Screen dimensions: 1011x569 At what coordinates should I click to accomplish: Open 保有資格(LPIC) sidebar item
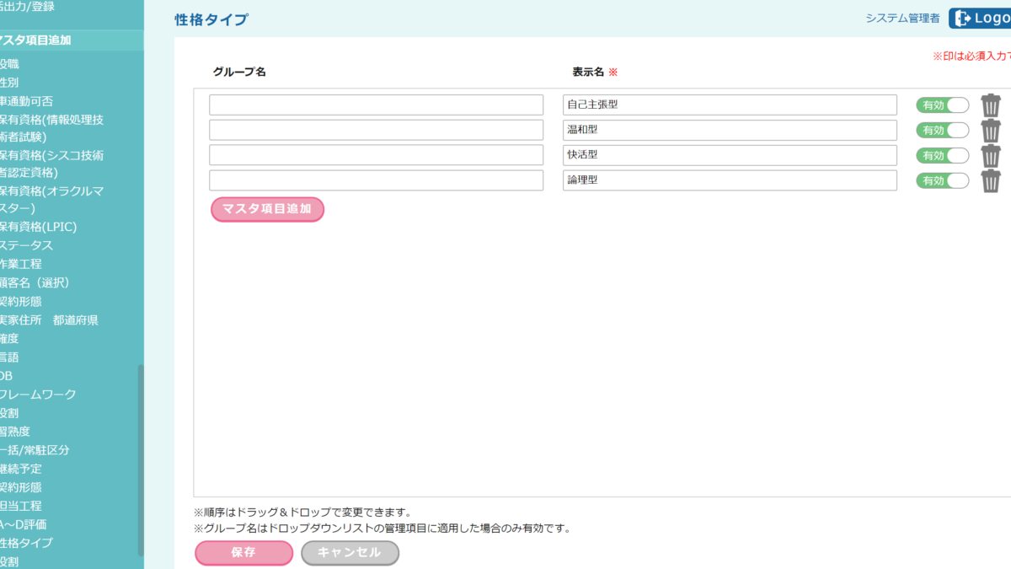(x=39, y=227)
